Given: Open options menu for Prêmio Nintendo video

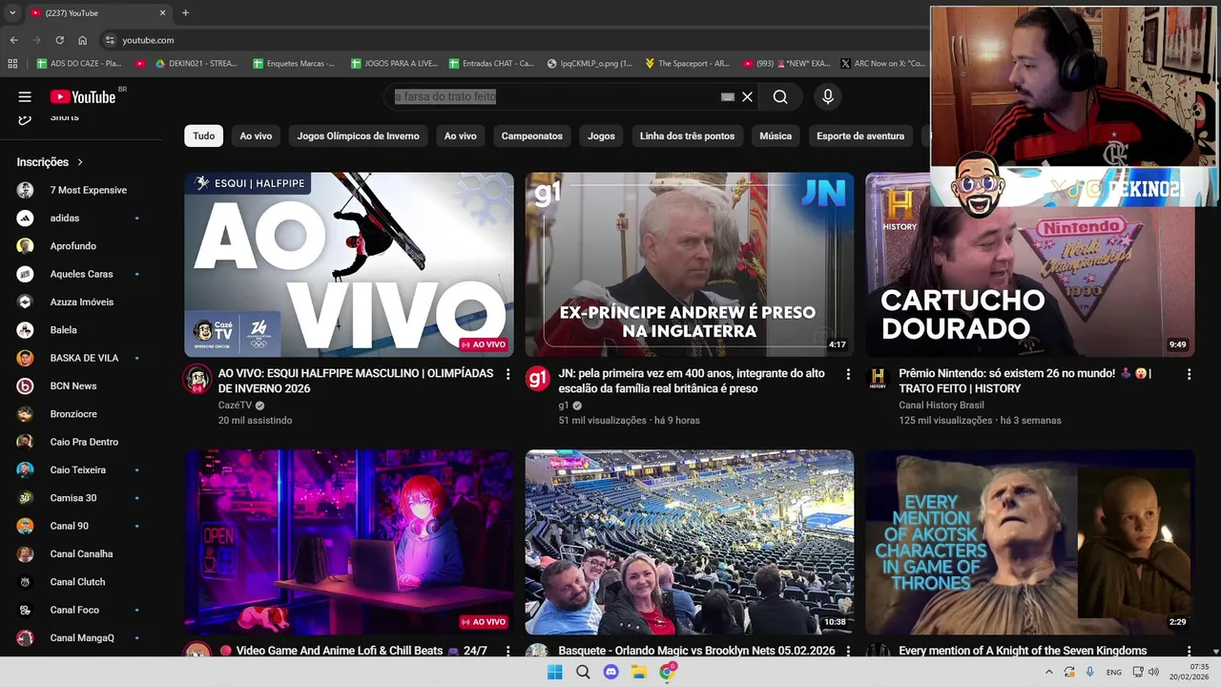Looking at the screenshot, I should tap(1189, 374).
